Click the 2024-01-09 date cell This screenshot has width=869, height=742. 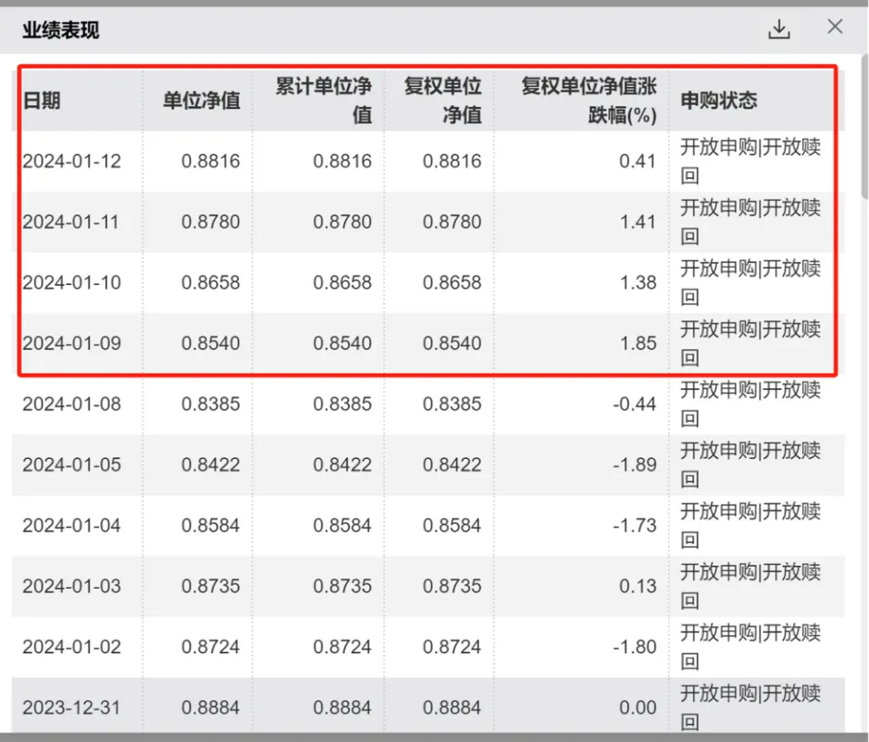tap(72, 344)
